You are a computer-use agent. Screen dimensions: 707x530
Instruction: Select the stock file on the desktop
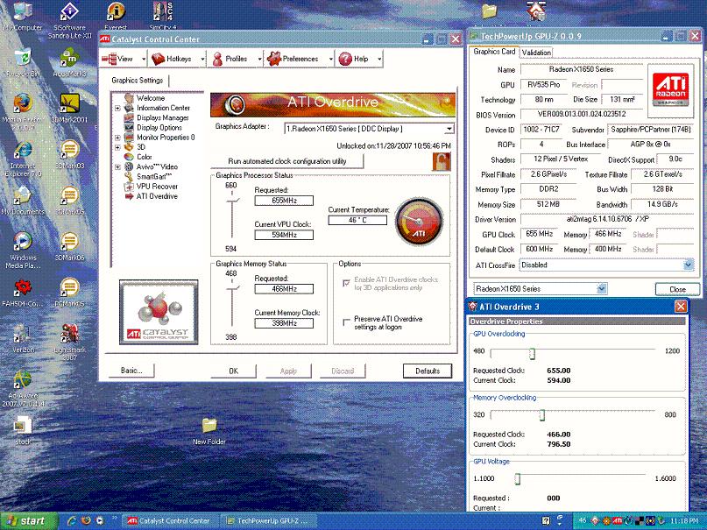23,431
